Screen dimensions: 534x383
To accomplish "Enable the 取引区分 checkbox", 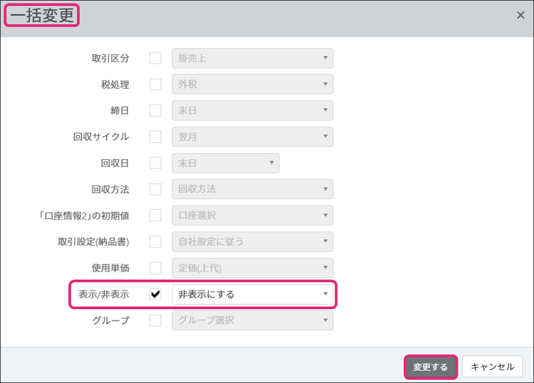I will pos(156,58).
